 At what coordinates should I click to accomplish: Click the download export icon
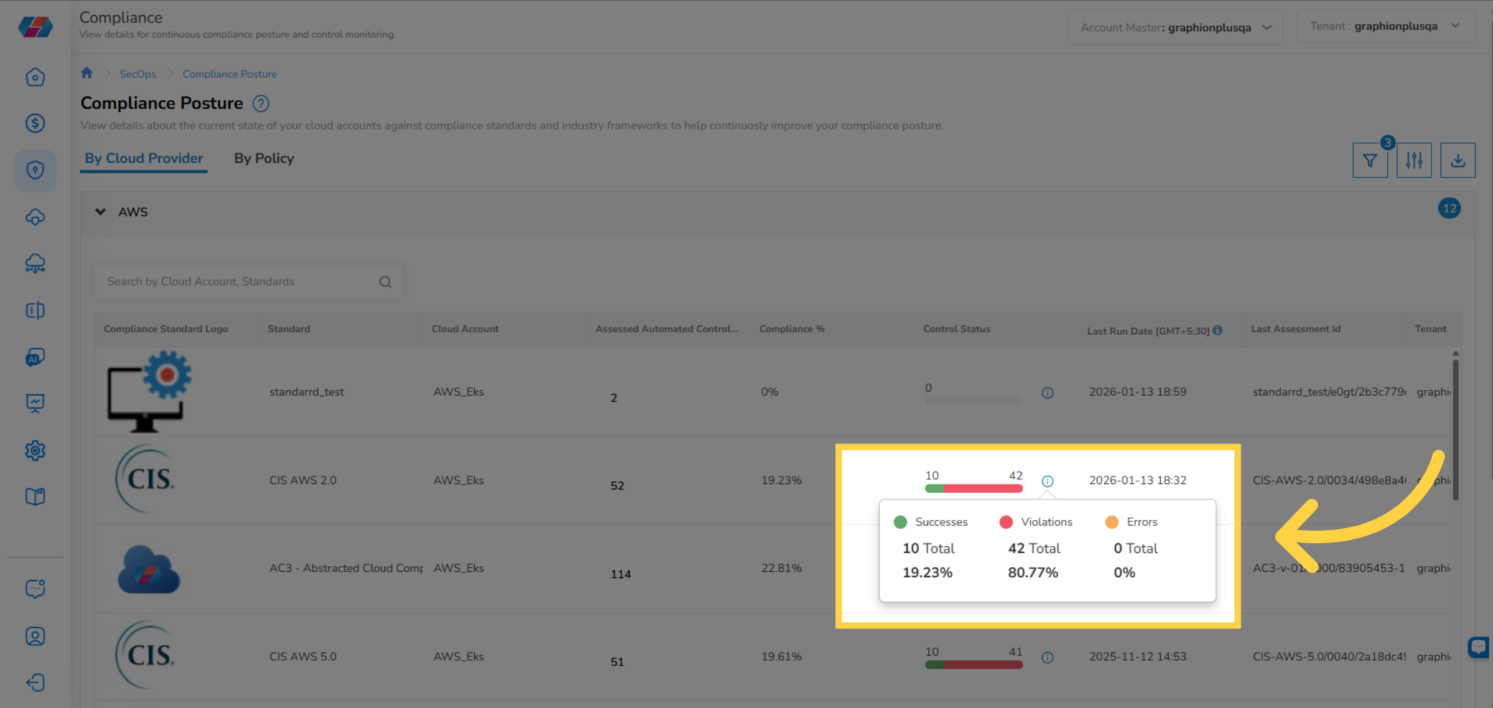1458,160
